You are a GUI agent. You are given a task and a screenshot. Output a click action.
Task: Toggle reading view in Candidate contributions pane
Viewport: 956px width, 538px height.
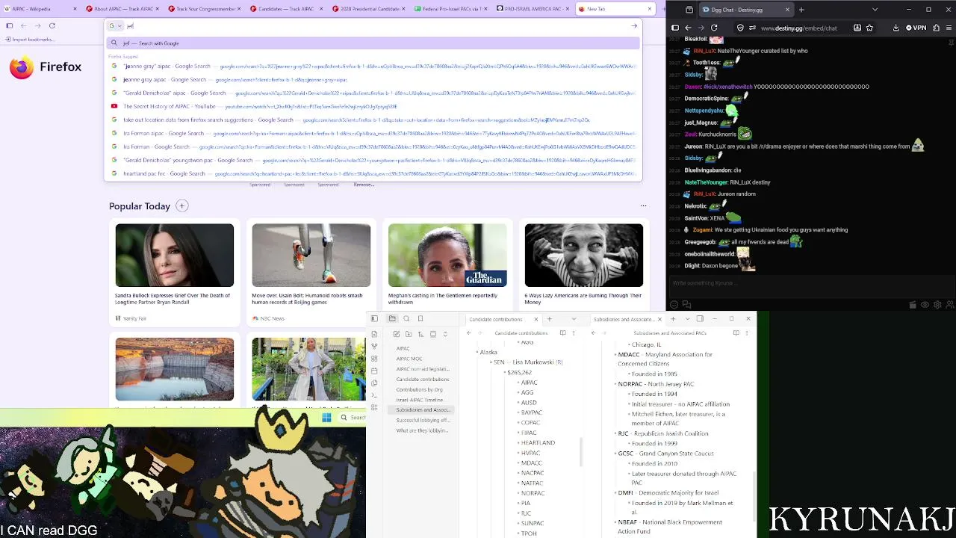pos(563,333)
